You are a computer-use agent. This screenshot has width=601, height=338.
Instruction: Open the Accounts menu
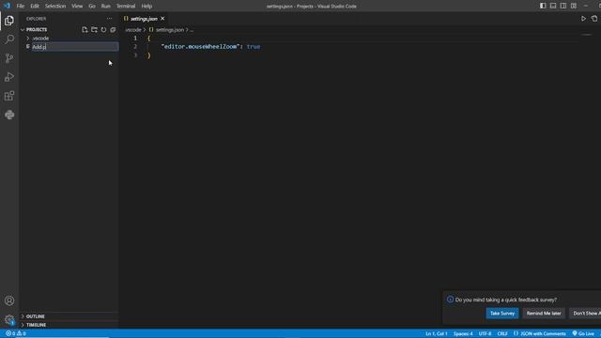(9, 300)
